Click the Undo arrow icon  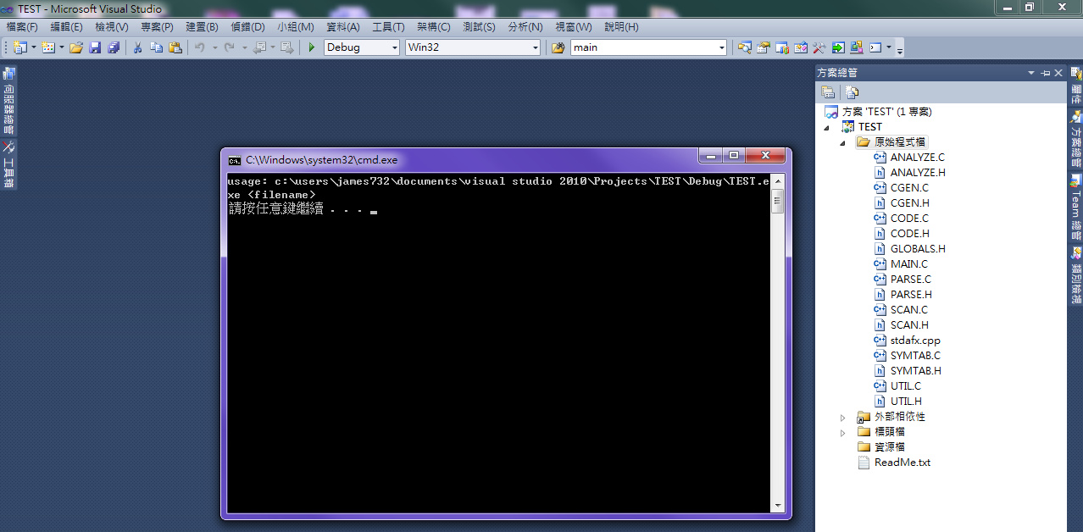[200, 47]
